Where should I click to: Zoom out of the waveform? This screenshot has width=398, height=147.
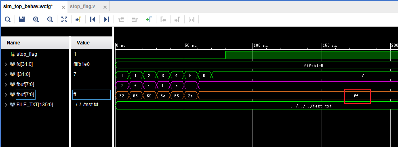click(50, 19)
